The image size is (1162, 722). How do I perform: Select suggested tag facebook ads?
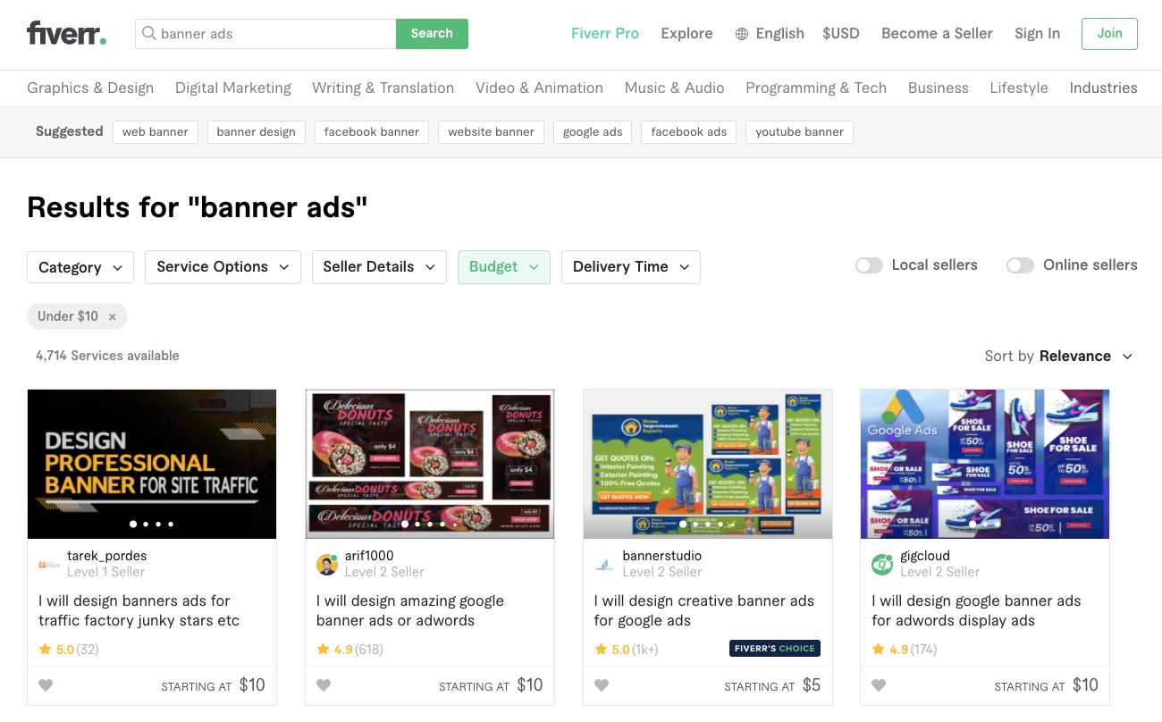(x=689, y=132)
